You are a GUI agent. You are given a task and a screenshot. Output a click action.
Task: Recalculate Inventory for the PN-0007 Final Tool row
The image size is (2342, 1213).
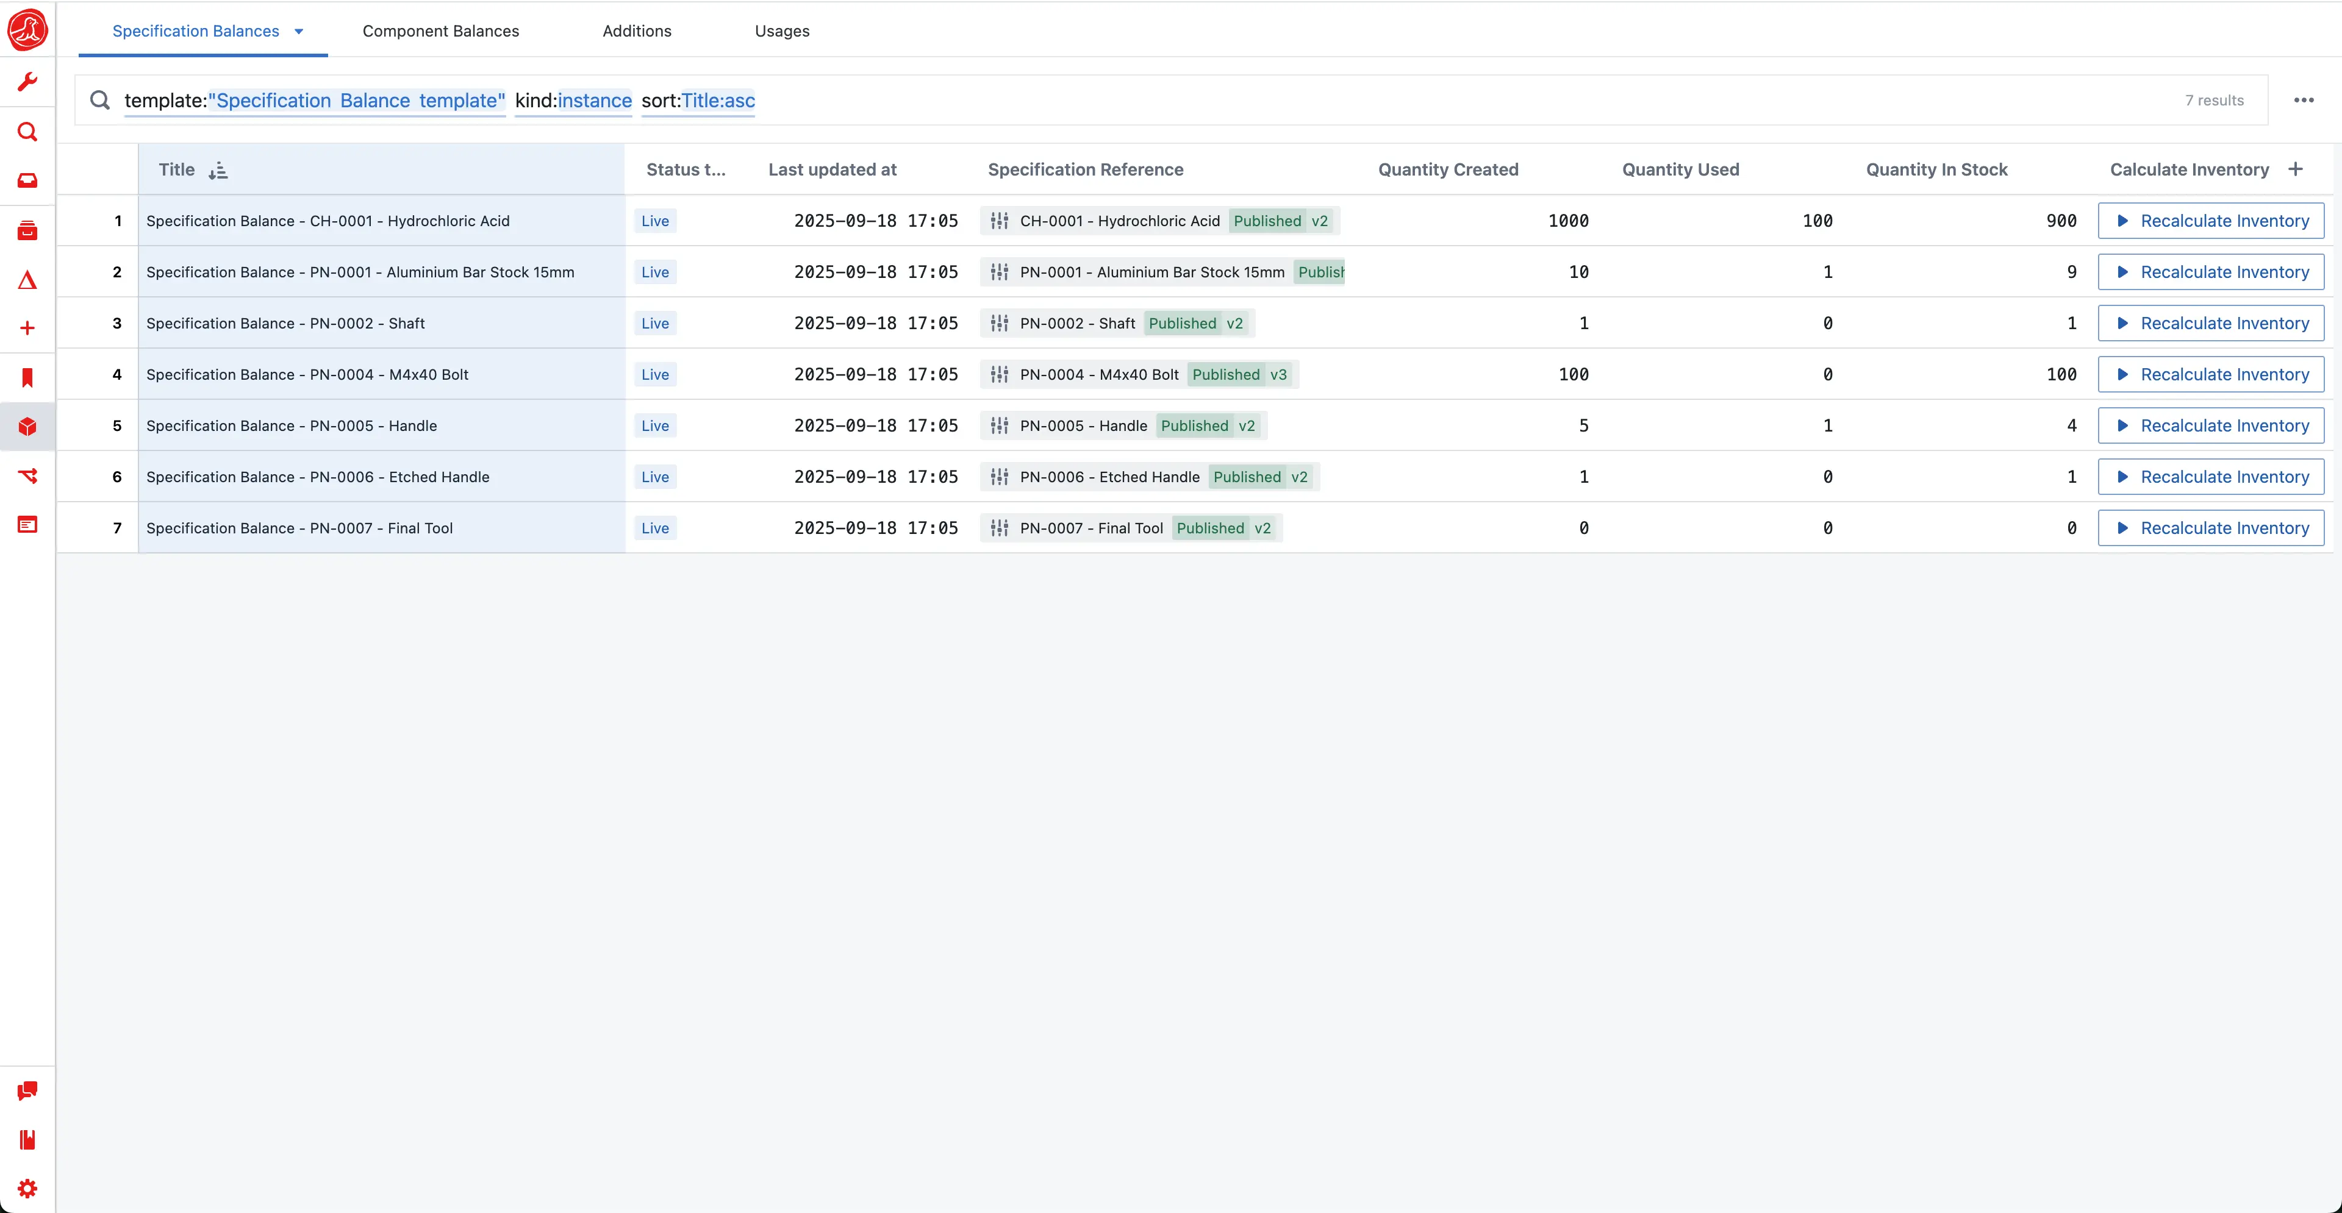click(x=2210, y=528)
